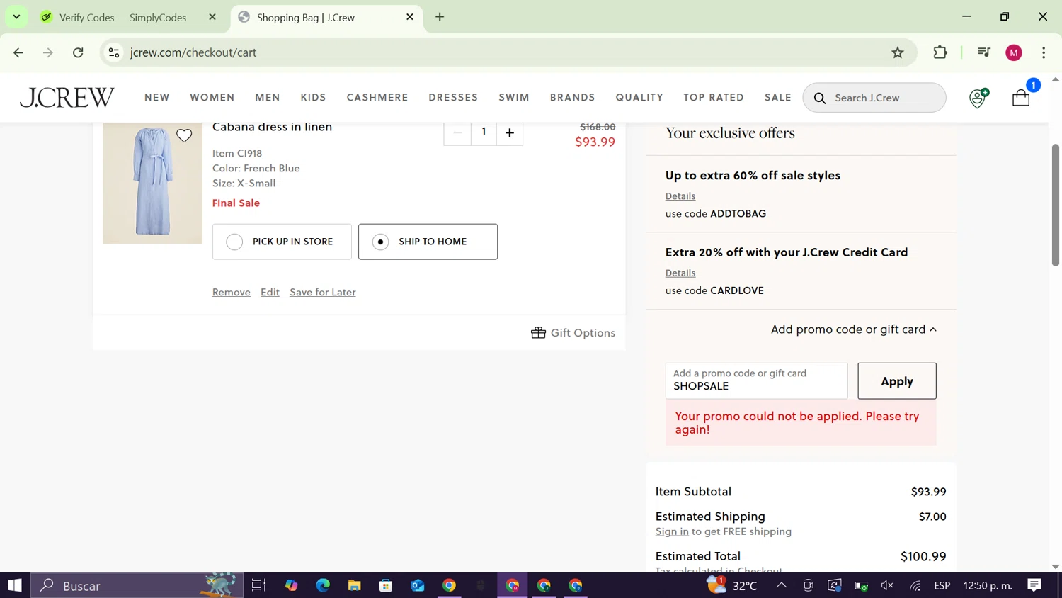This screenshot has width=1062, height=598.
Task: Open Gift Options
Action: pos(573,332)
